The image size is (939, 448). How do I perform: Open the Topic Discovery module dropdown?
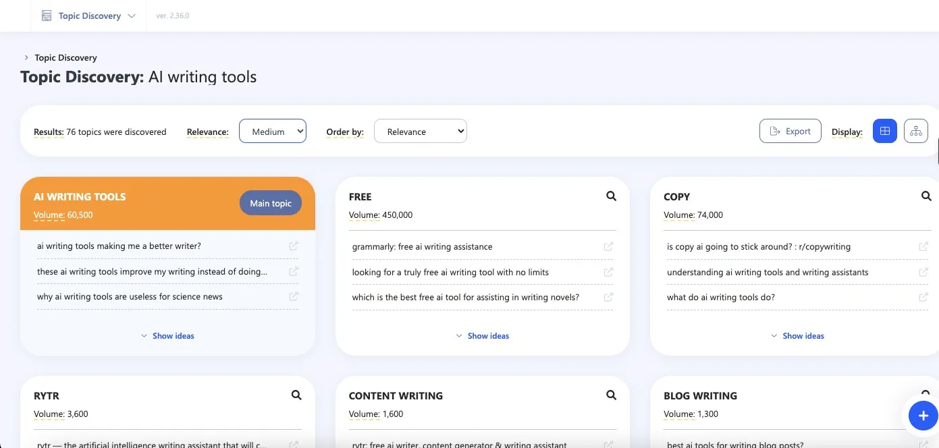[88, 16]
